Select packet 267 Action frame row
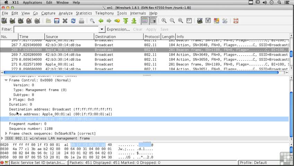The width and height of the screenshot is (294, 166). pos(145,45)
